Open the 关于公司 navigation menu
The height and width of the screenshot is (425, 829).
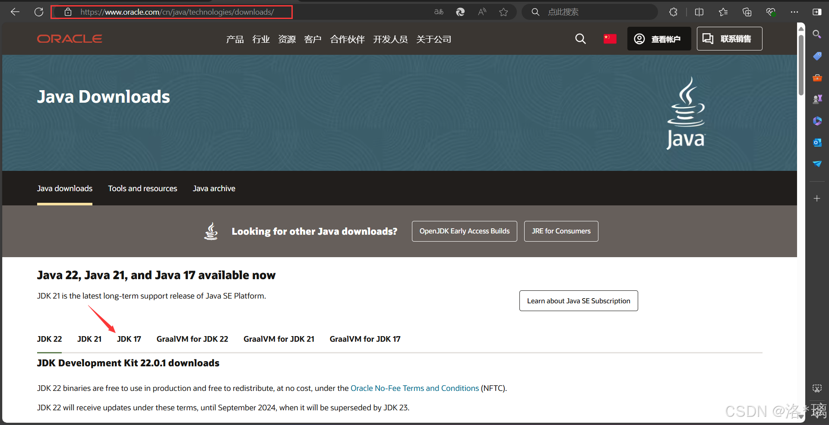[x=433, y=39]
